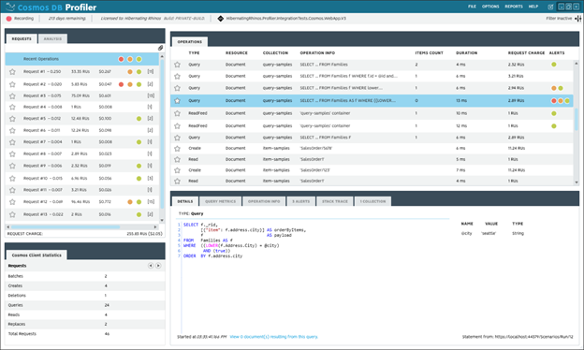Open the 1 Collection tab

(372, 201)
